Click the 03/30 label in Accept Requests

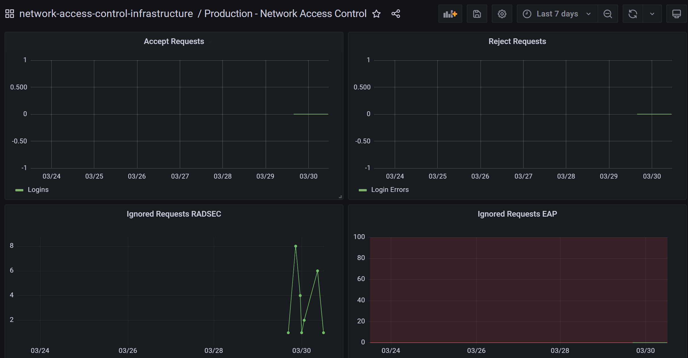tap(308, 176)
